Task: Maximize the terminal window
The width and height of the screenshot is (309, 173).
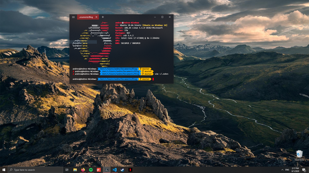Action: (162, 17)
